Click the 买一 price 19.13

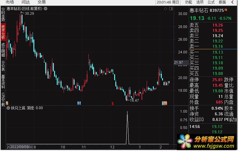click(x=217, y=52)
